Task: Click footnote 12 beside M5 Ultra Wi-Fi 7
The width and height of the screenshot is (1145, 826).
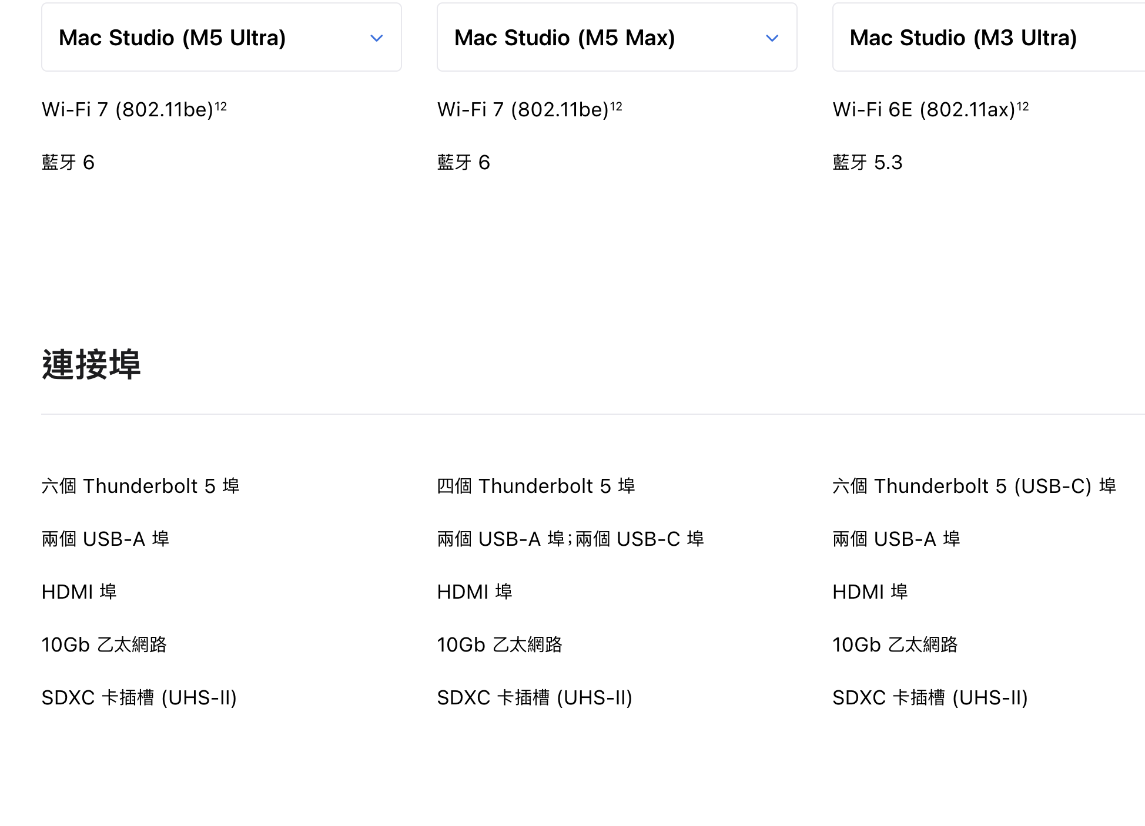Action: (x=220, y=106)
